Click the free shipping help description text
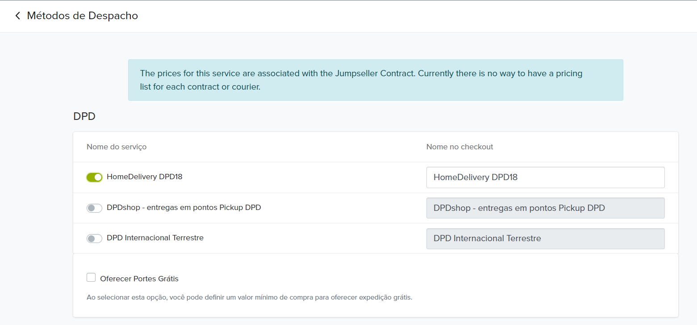This screenshot has height=325, width=697. click(x=249, y=297)
